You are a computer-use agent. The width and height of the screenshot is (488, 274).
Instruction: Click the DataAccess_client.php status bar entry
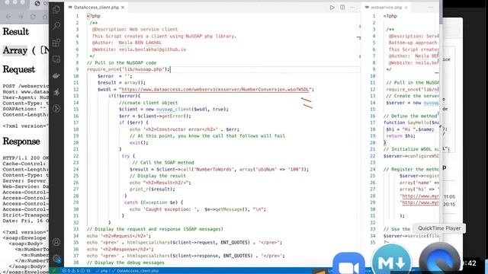[x=135, y=271]
